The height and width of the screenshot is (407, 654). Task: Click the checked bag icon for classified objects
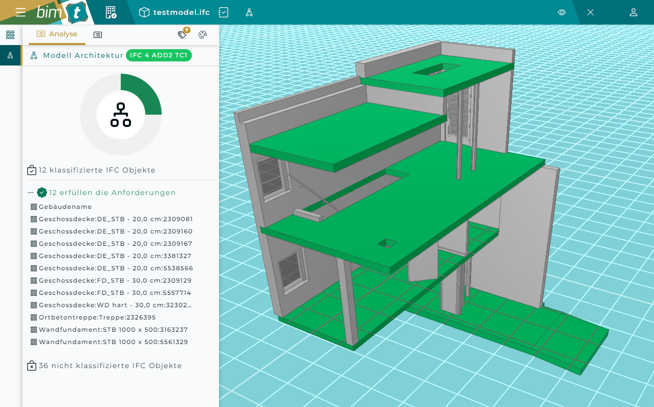pyautogui.click(x=32, y=170)
